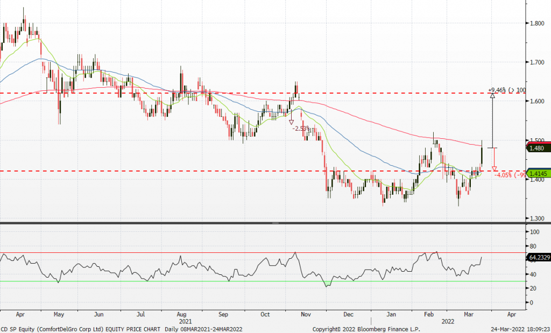
Task: Click the green 1.4145 price tag
Action: click(x=539, y=174)
